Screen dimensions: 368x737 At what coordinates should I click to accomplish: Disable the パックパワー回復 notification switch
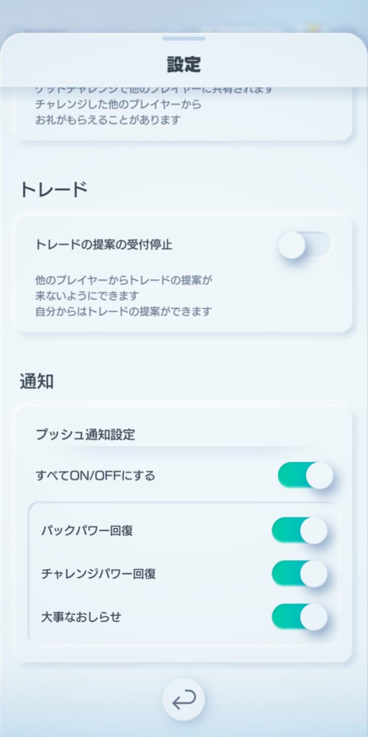click(x=299, y=530)
